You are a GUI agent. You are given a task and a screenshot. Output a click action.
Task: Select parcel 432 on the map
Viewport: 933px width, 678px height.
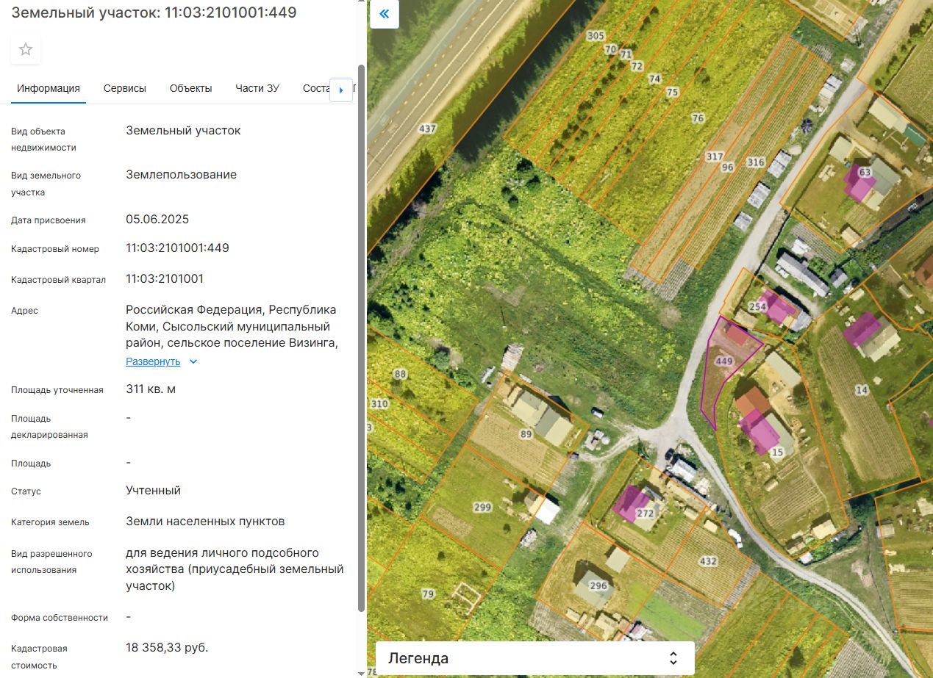707,561
